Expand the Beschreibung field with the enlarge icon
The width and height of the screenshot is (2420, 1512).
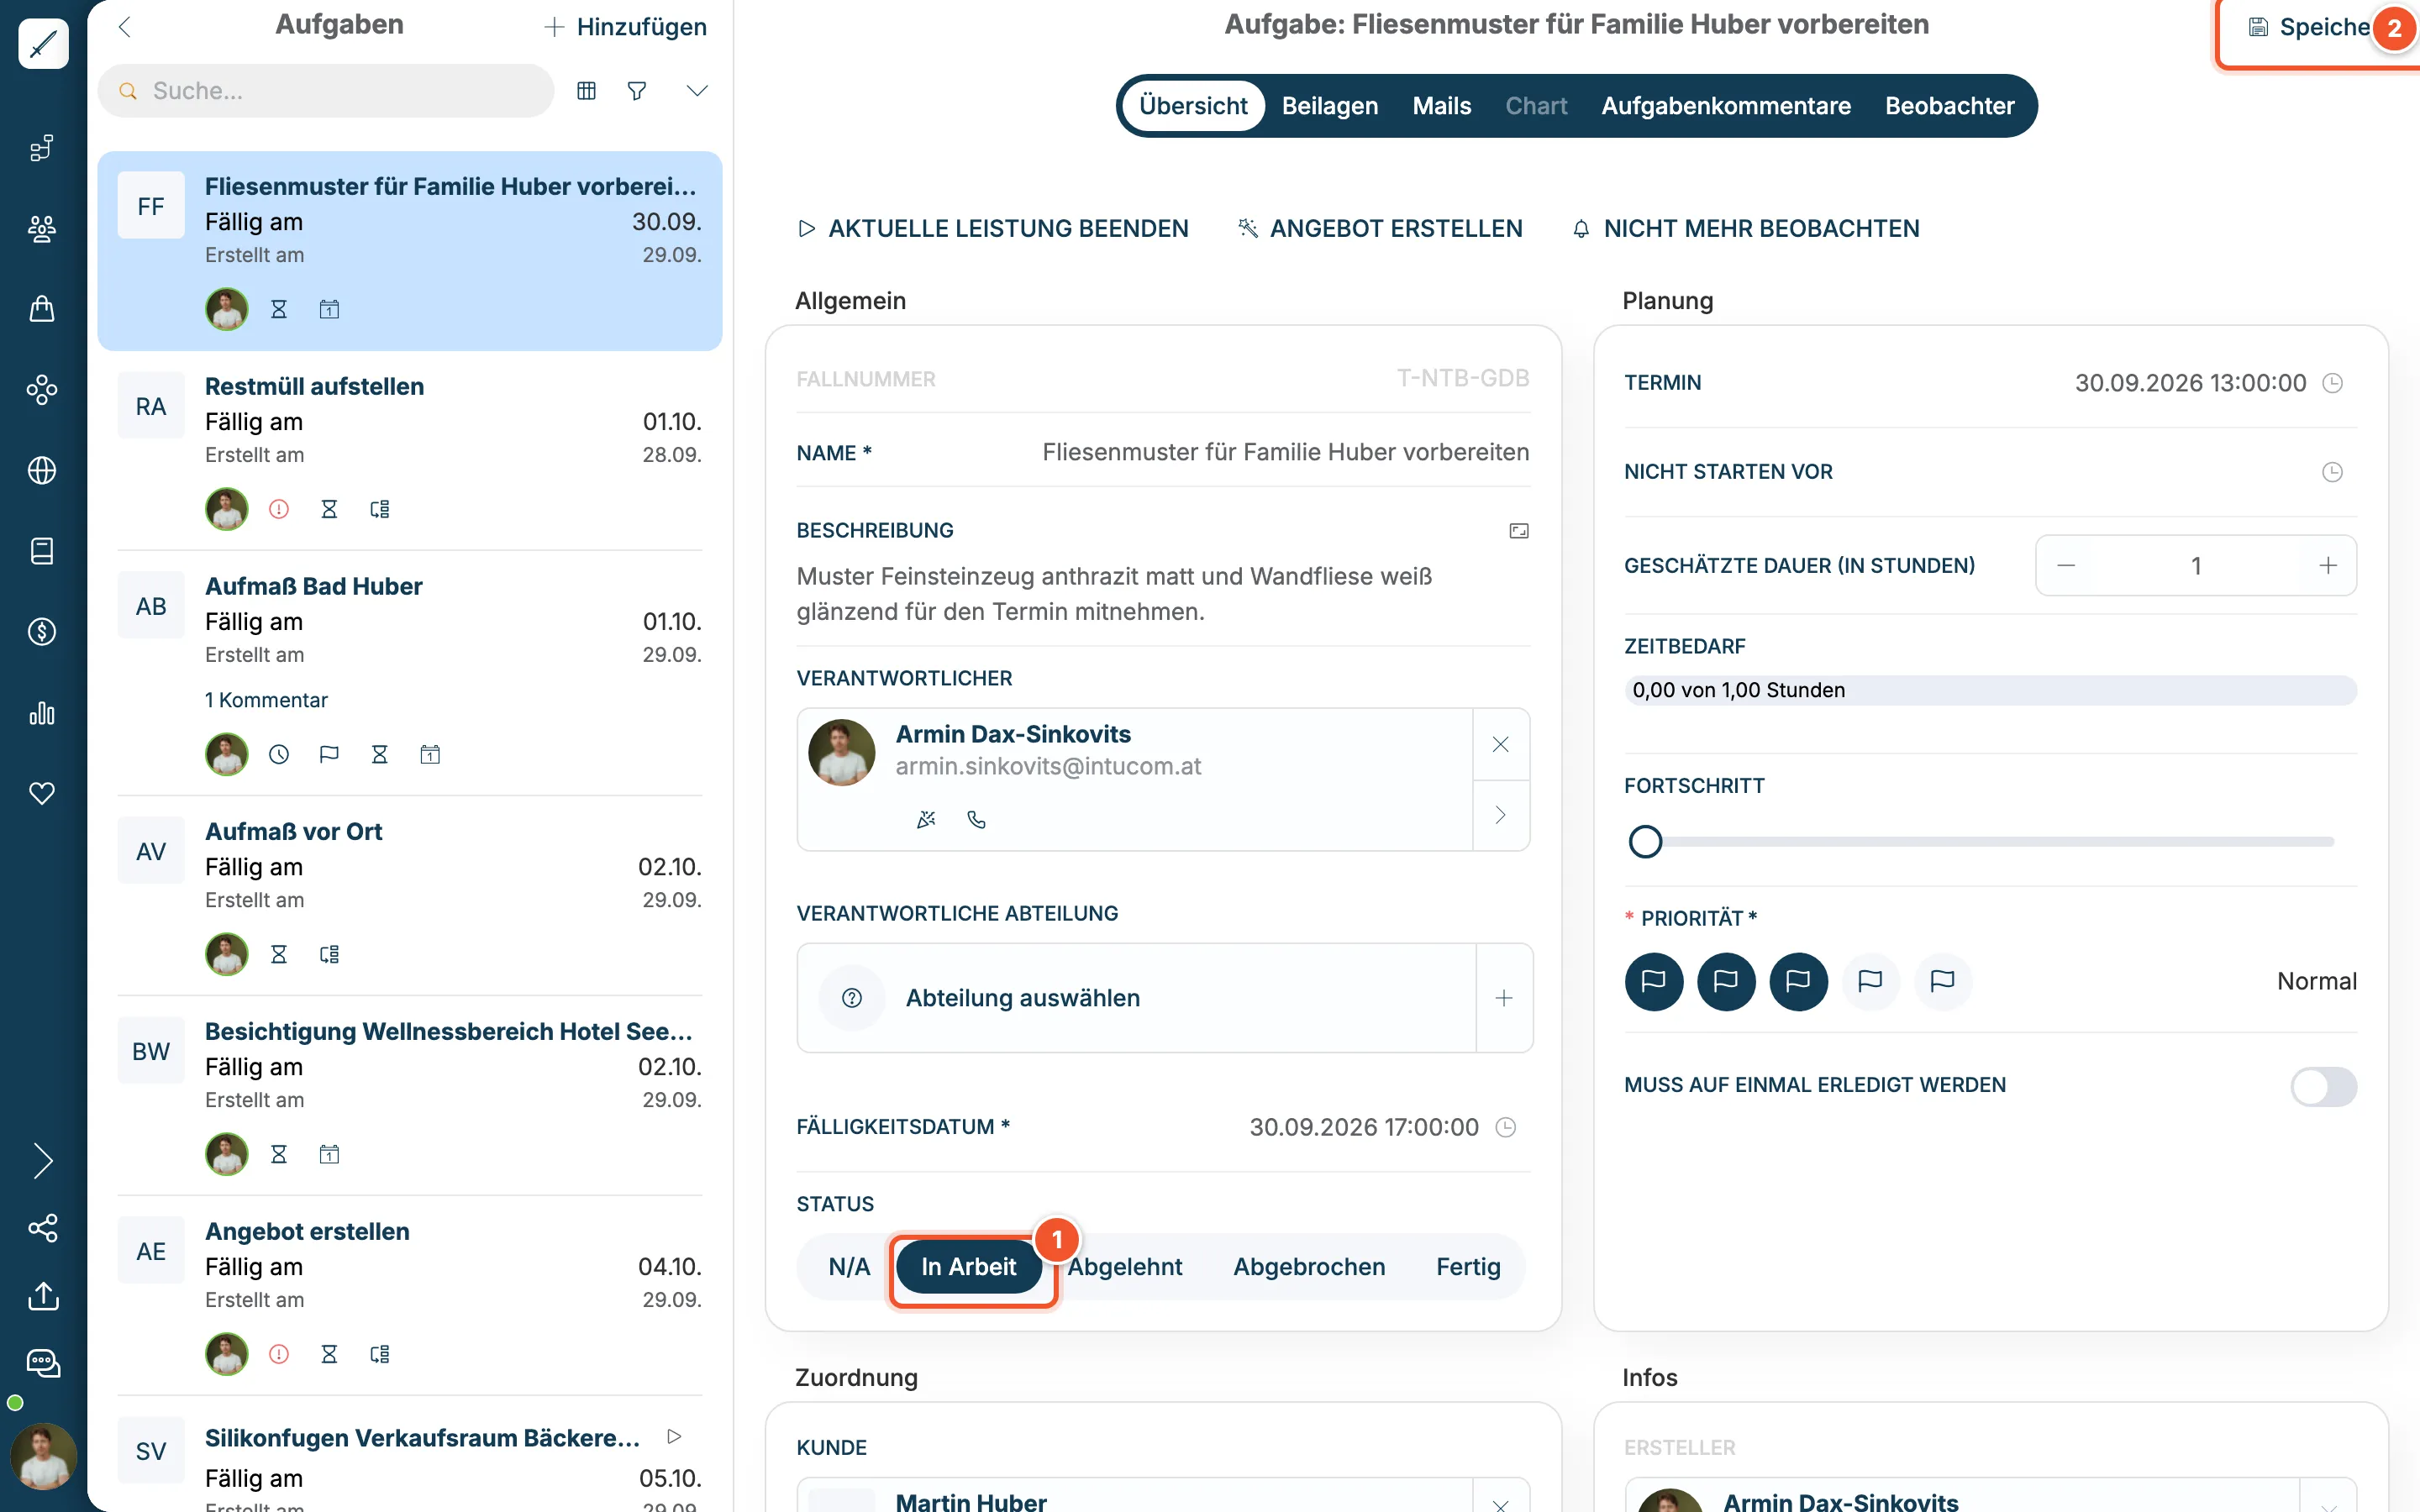(x=1519, y=531)
